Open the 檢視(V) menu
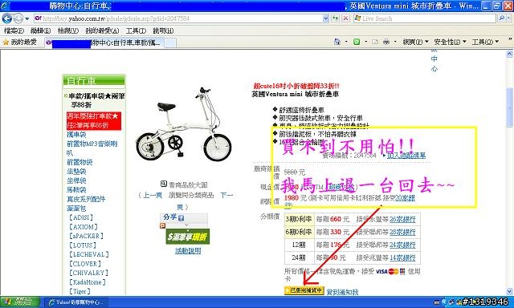This screenshot has width=514, height=308. tap(67, 30)
